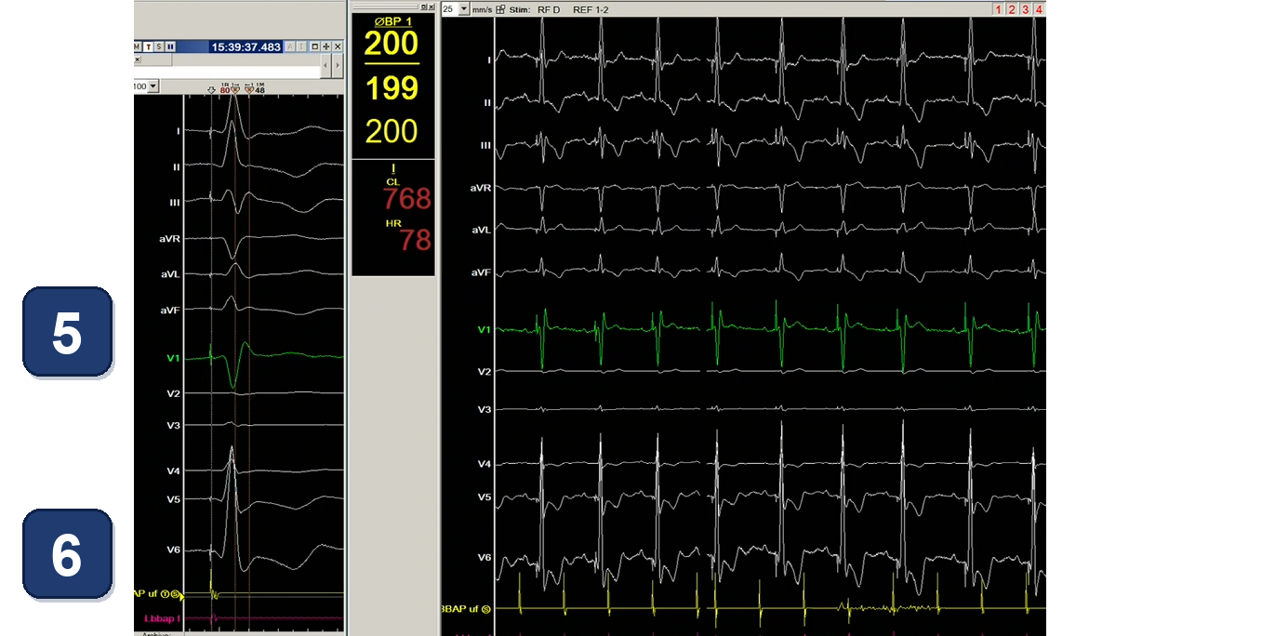Image resolution: width=1288 pixels, height=636 pixels.
Task: Select aVL label in real-time window
Action: [x=481, y=230]
